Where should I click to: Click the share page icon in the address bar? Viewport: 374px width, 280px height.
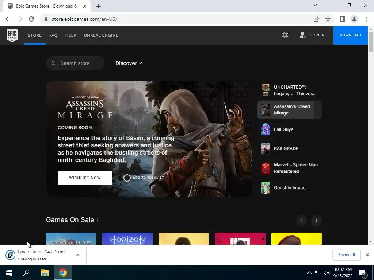tap(316, 19)
